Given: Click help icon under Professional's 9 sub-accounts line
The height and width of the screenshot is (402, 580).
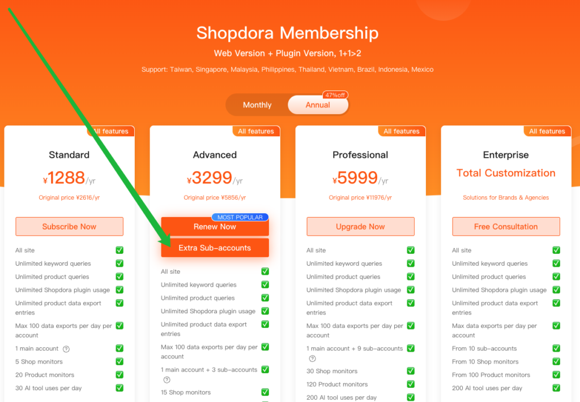Looking at the screenshot, I should 313,358.
